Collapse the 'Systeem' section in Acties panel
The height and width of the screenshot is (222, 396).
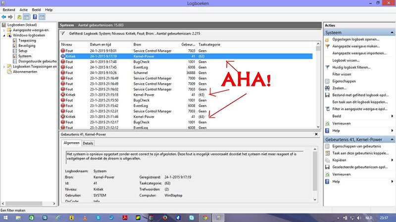click(x=392, y=33)
